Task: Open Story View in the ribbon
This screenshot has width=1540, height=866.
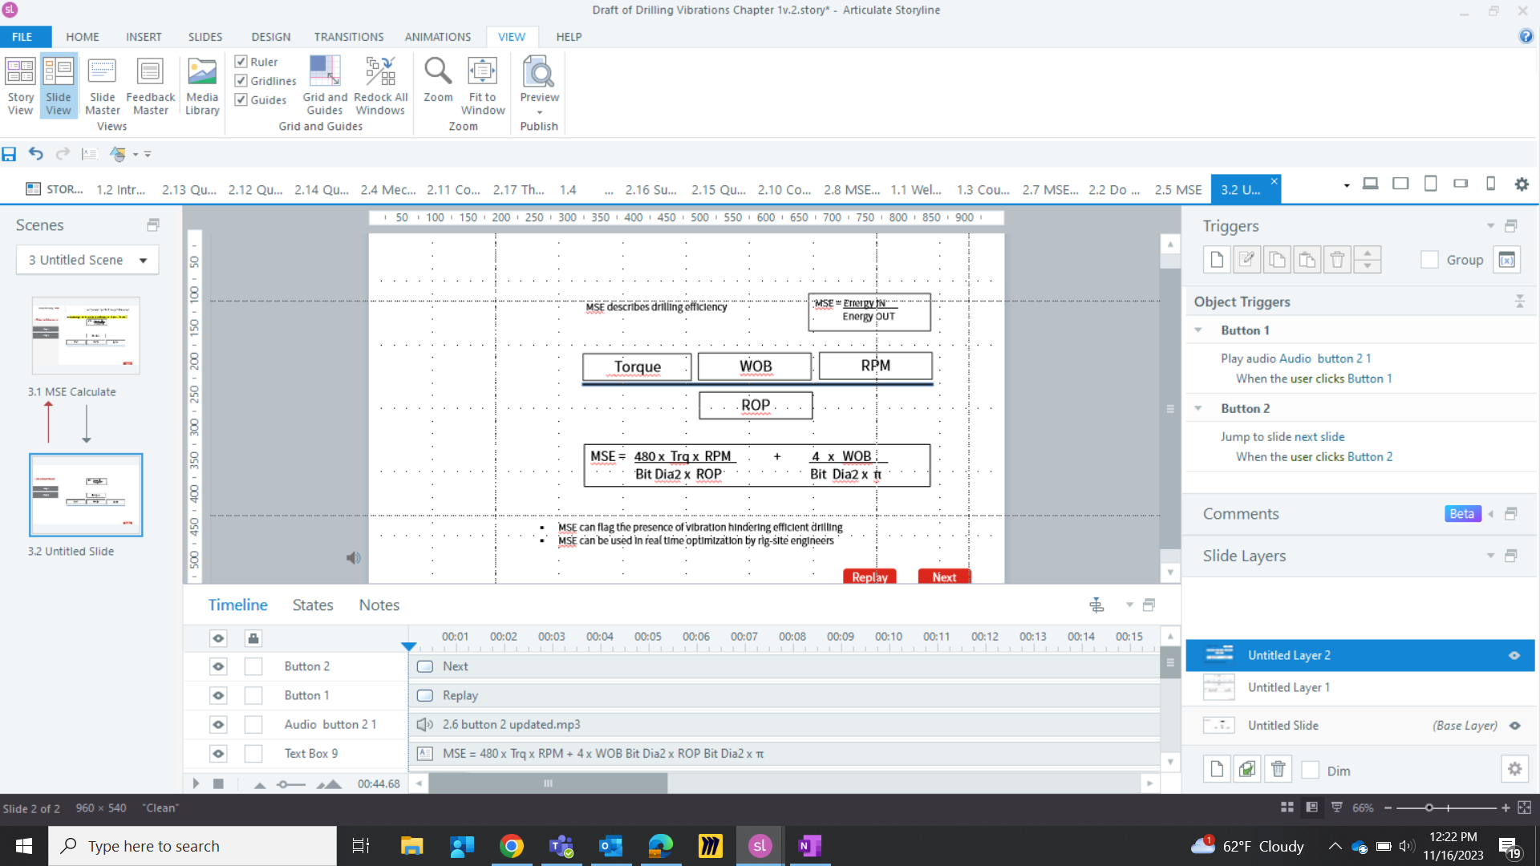Action: 20,85
